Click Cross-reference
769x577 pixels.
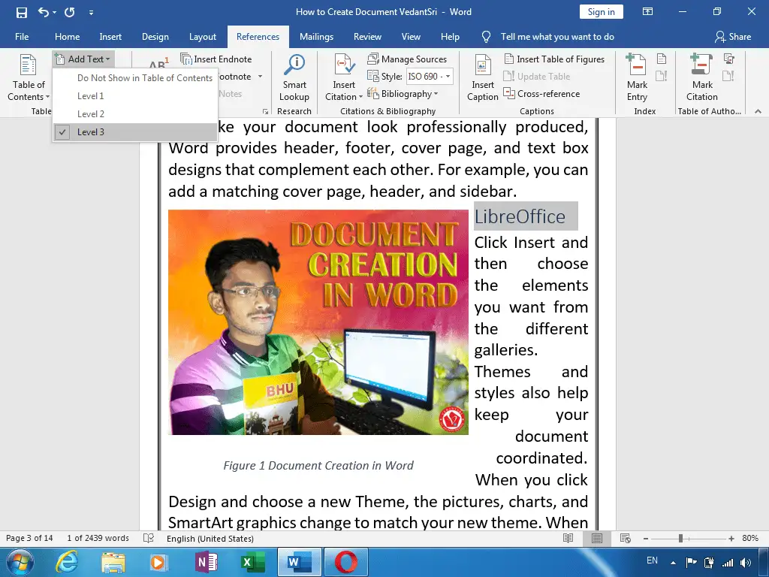click(x=541, y=94)
